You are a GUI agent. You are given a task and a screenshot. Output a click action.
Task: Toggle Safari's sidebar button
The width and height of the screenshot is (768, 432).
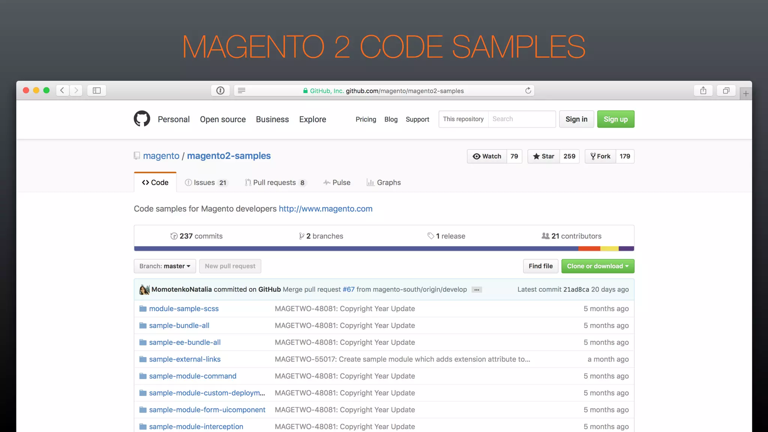pos(97,90)
